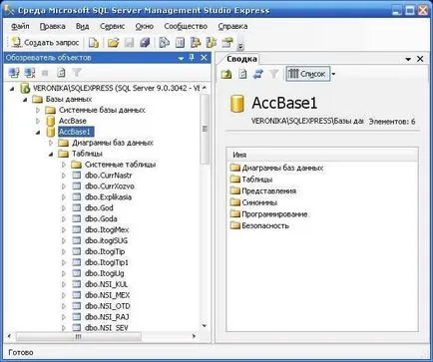Select the AccBase1 database in the tree
433x362 pixels.
pyautogui.click(x=75, y=132)
